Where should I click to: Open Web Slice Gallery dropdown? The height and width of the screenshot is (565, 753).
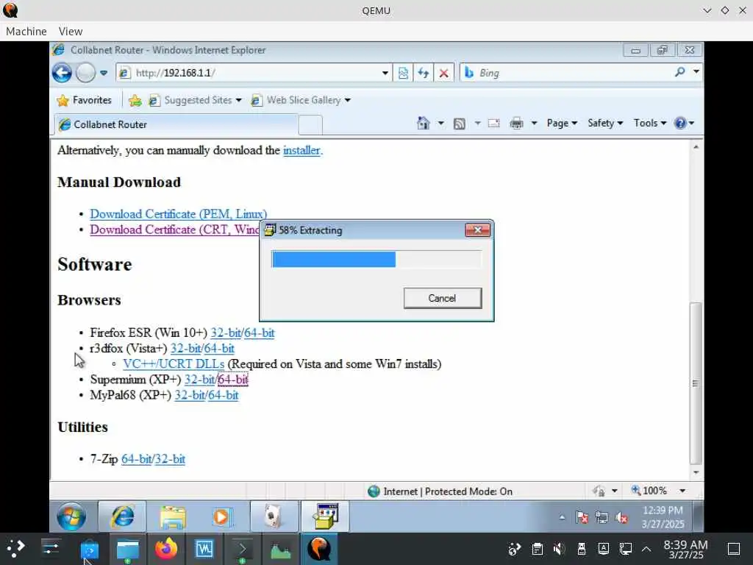click(x=301, y=100)
